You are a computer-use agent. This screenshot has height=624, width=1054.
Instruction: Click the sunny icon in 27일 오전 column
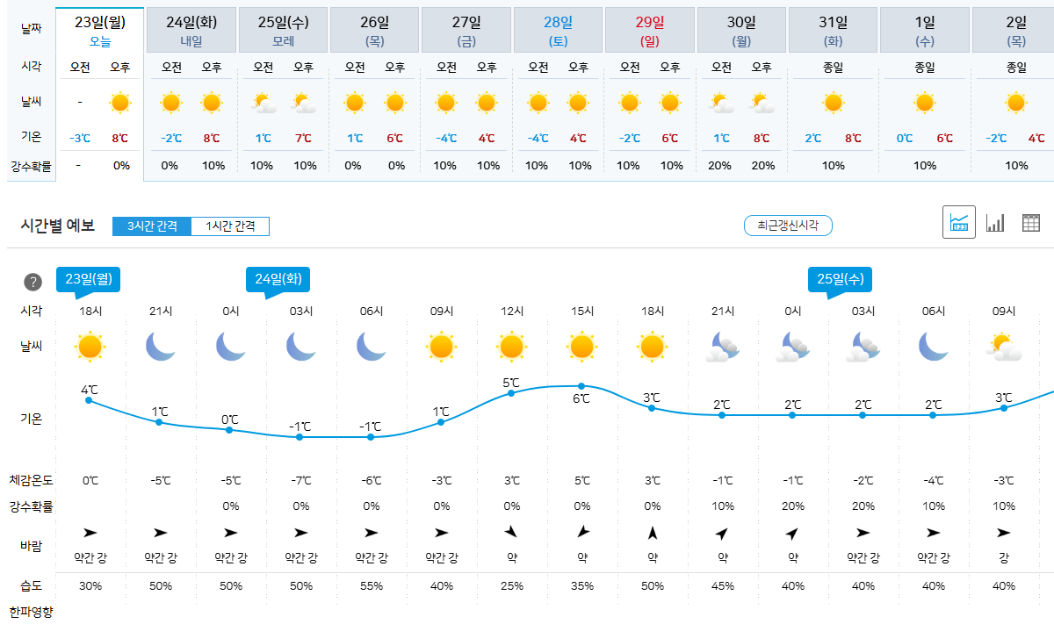point(446,103)
